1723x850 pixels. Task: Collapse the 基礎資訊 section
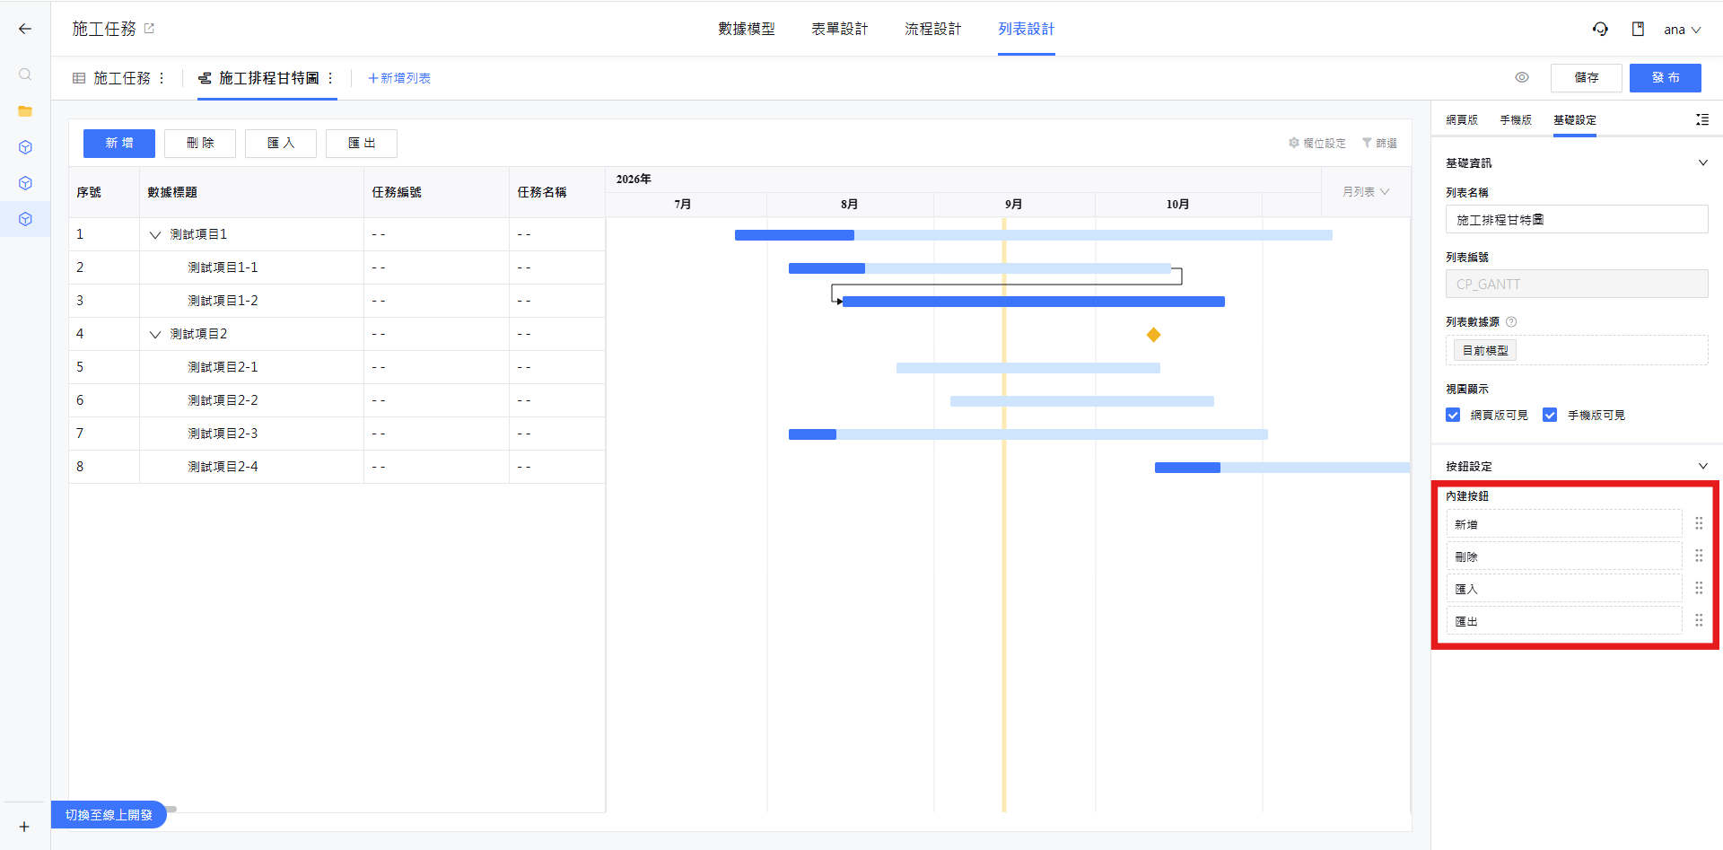(x=1702, y=162)
